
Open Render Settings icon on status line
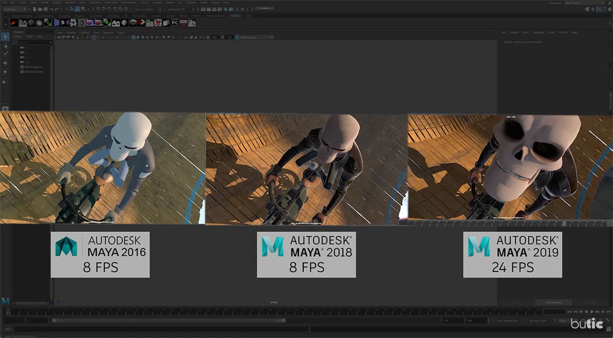coord(220,9)
